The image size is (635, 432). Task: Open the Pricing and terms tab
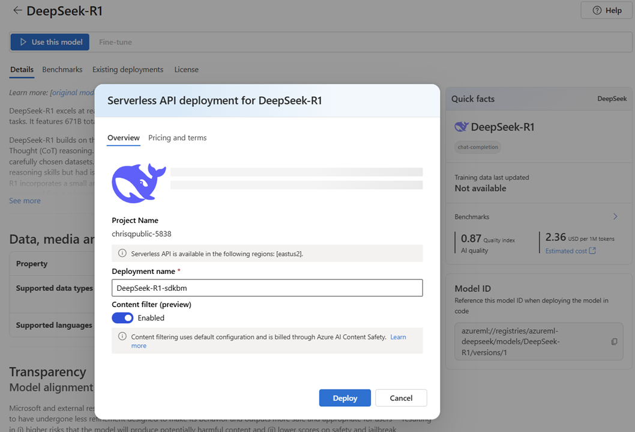pos(178,138)
